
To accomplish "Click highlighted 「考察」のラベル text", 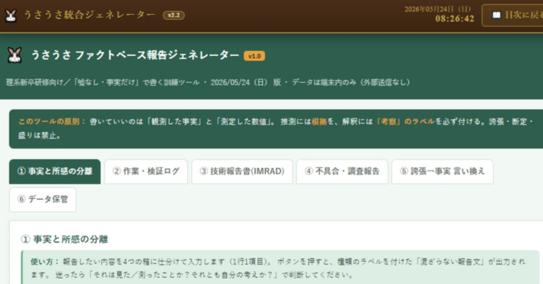I will (x=406, y=121).
